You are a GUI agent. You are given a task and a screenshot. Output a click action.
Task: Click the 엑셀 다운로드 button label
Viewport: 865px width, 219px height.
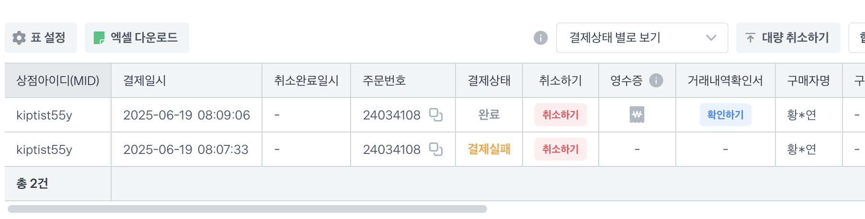point(144,38)
